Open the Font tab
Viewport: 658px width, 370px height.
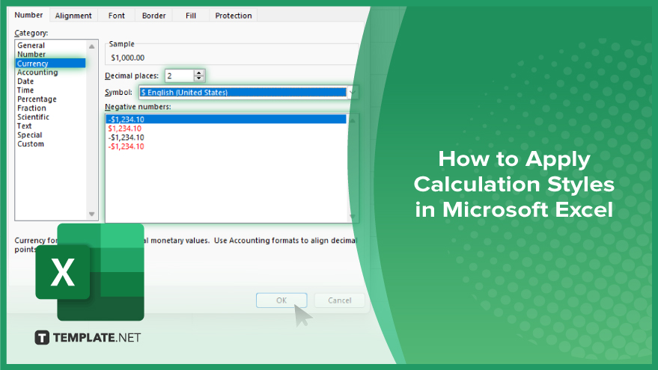click(x=116, y=16)
